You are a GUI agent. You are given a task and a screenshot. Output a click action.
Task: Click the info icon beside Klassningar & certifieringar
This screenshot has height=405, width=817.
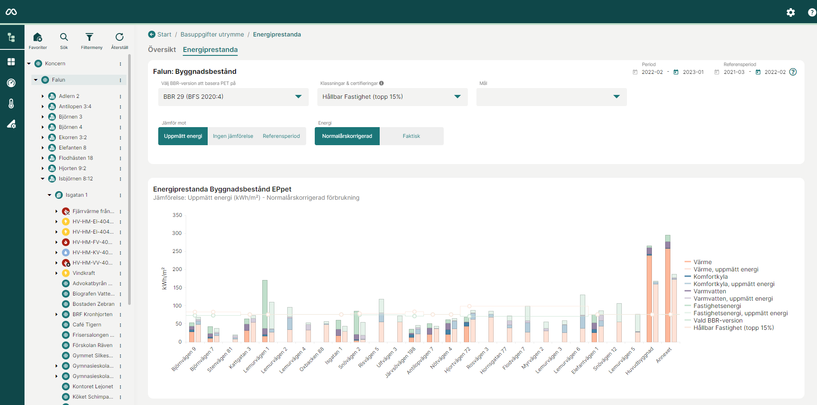pos(381,83)
